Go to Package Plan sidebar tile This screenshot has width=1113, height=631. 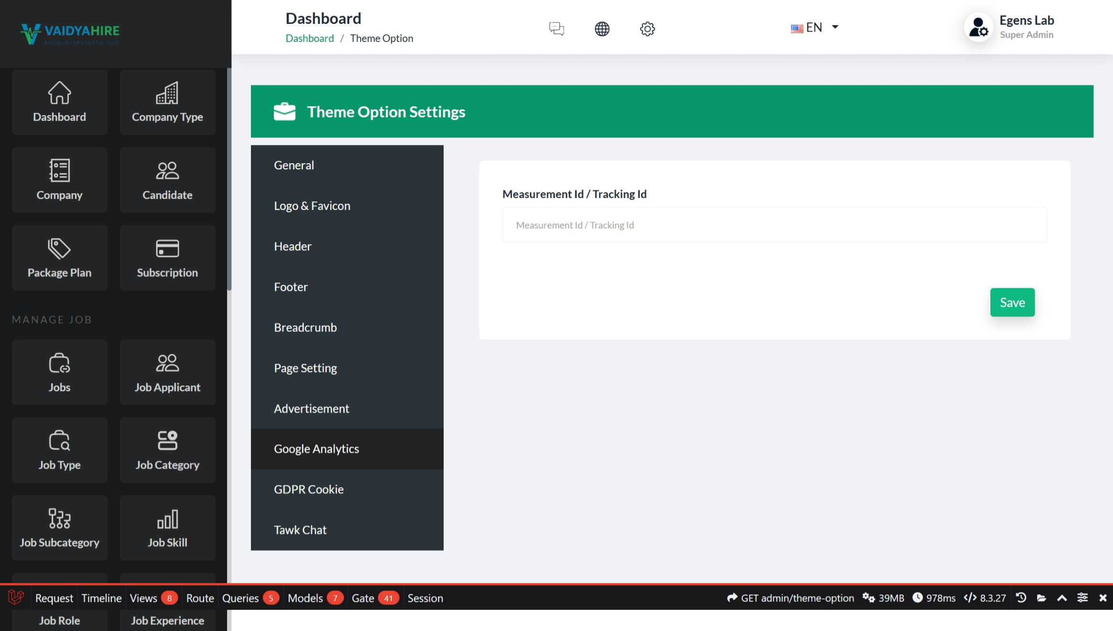[x=60, y=258]
